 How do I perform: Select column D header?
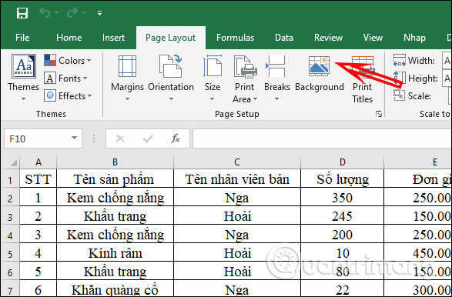pos(342,162)
